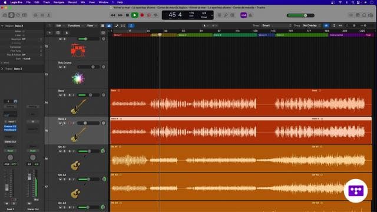Adjust the master volume slider in toolbar
This screenshot has height=212, width=377.
click(300, 15)
